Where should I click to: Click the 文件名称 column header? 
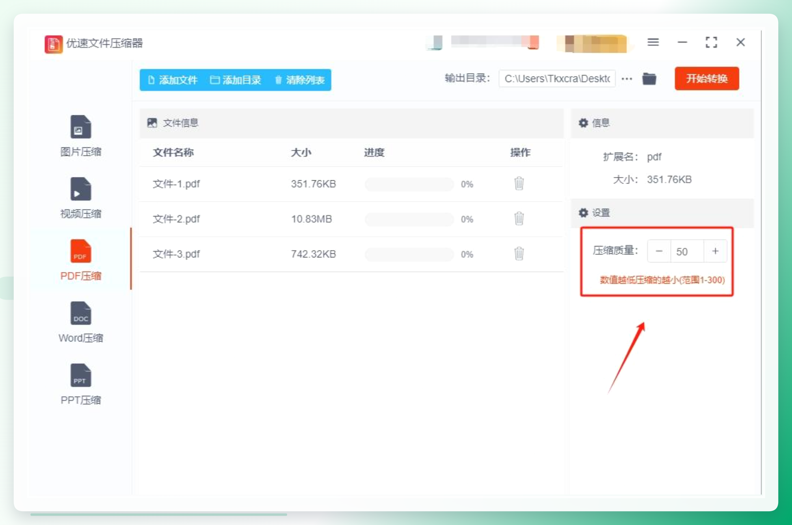[173, 153]
